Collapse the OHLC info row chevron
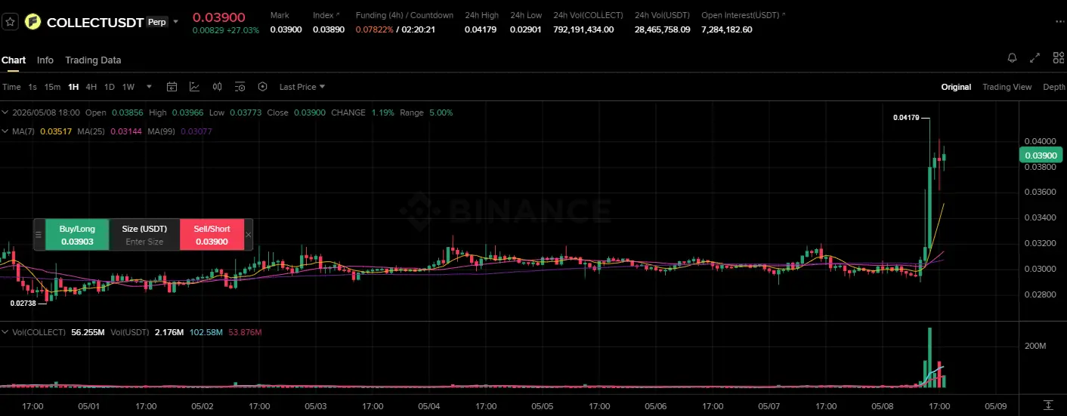This screenshot has height=416, width=1067. [x=5, y=112]
